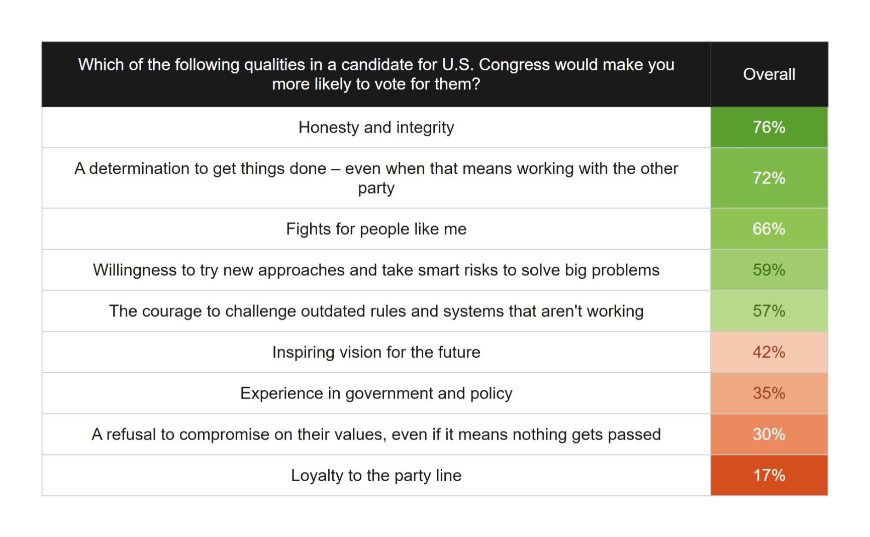The height and width of the screenshot is (537, 870).
Task: Select the dark green 76% cell
Action: pyautogui.click(x=769, y=128)
